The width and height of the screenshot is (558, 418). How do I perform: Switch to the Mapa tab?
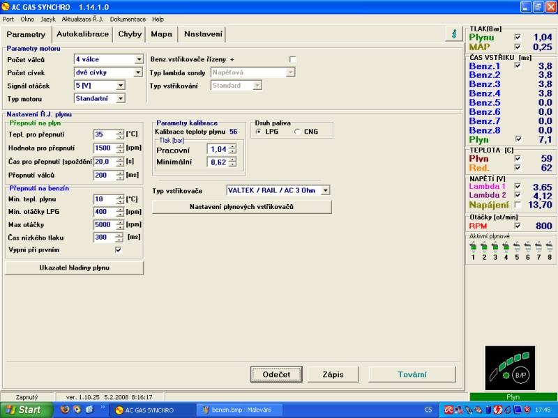[161, 34]
